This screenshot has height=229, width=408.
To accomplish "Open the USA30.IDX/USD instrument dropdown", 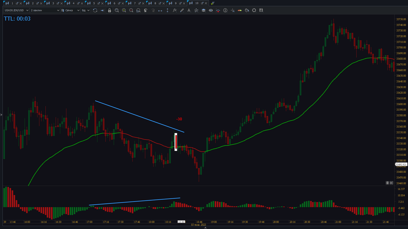I will click(x=16, y=10).
